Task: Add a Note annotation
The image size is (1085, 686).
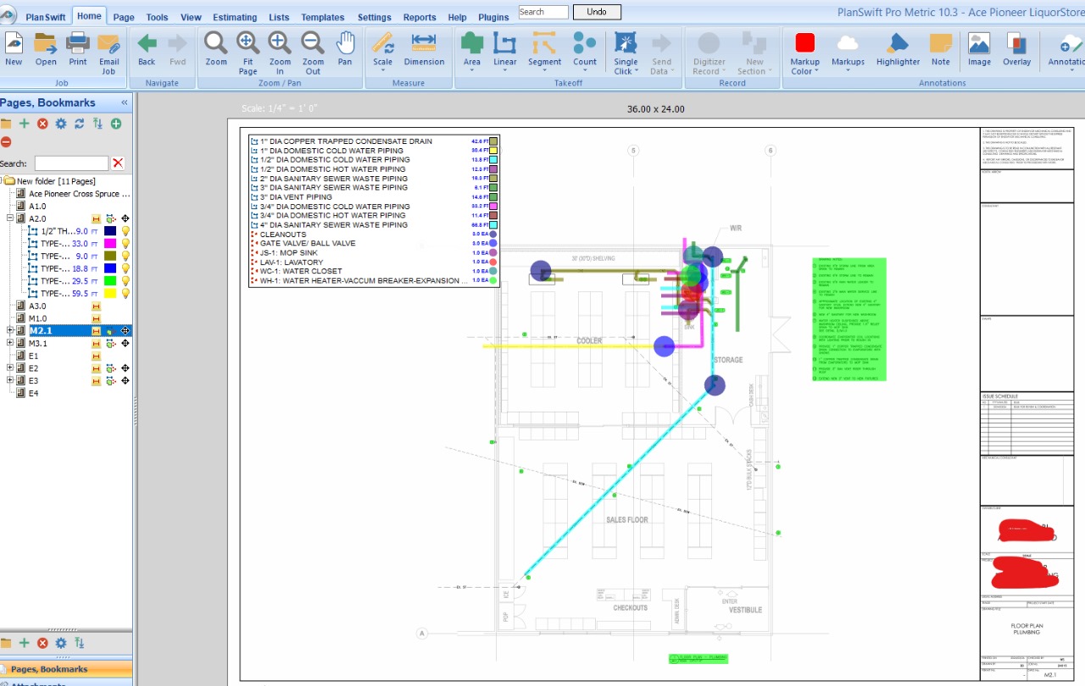Action: point(940,49)
